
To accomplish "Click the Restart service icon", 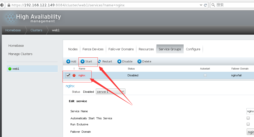I will (99, 61).
